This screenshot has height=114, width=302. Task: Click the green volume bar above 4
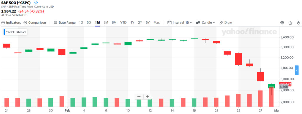(x=84, y=102)
